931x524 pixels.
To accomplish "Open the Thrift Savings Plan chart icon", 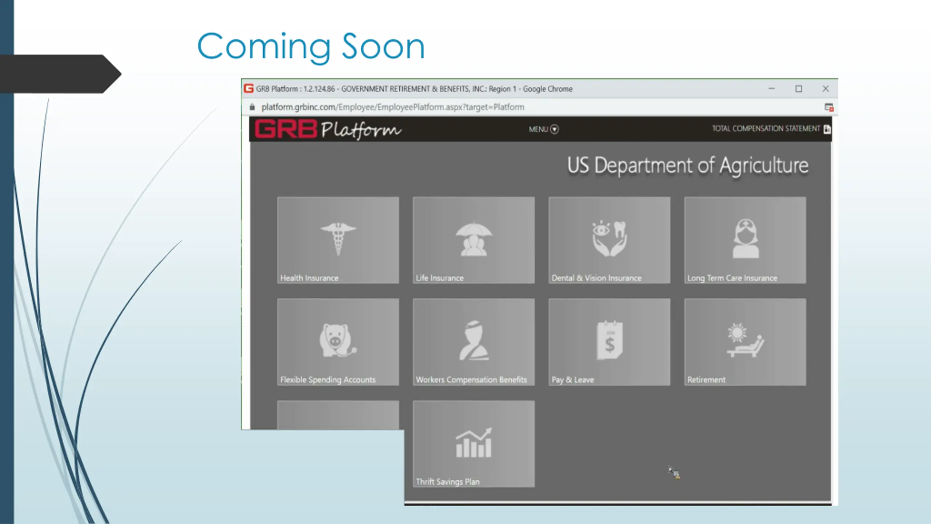I will point(474,442).
